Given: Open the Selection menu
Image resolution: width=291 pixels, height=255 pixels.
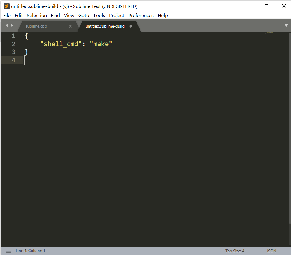Looking at the screenshot, I should 37,16.
